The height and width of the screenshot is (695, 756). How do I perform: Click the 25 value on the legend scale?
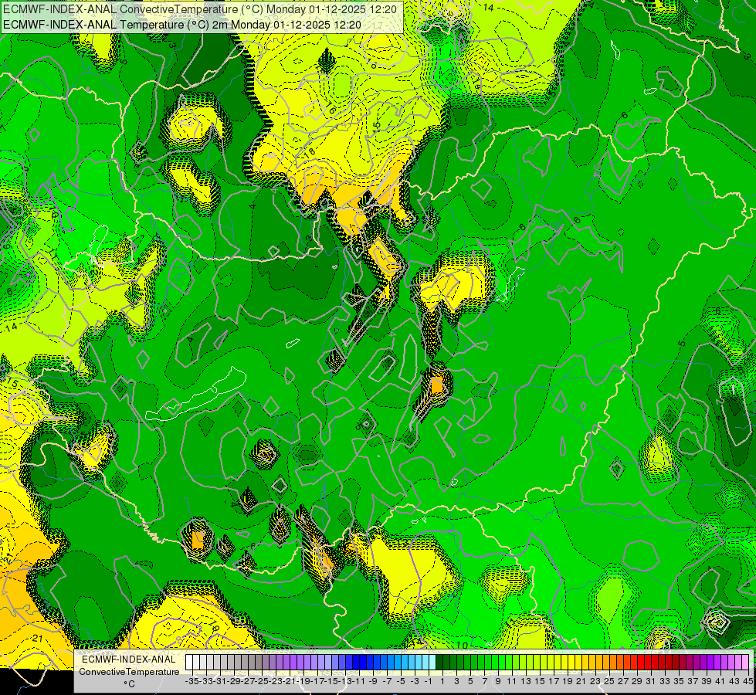(x=610, y=681)
